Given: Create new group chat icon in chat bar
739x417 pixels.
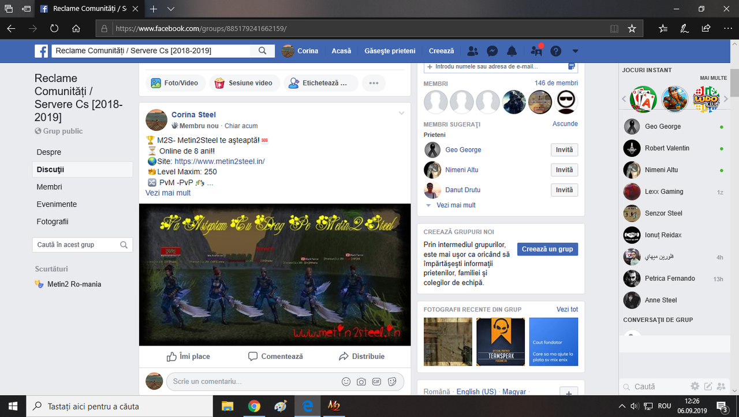Looking at the screenshot, I should pos(721,386).
